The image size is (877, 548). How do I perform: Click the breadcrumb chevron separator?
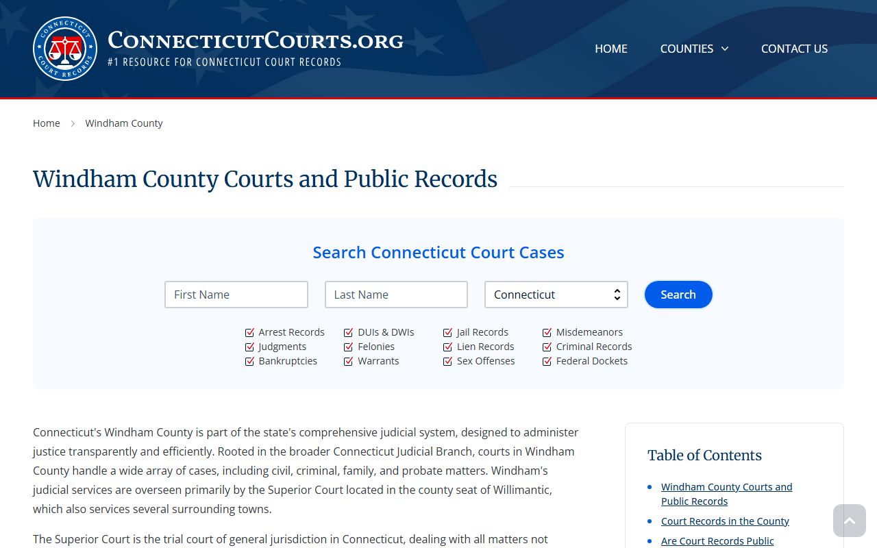coord(73,123)
